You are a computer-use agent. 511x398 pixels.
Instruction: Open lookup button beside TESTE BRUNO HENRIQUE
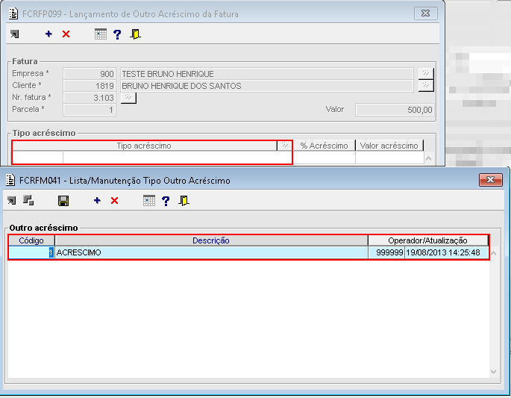[x=426, y=74]
